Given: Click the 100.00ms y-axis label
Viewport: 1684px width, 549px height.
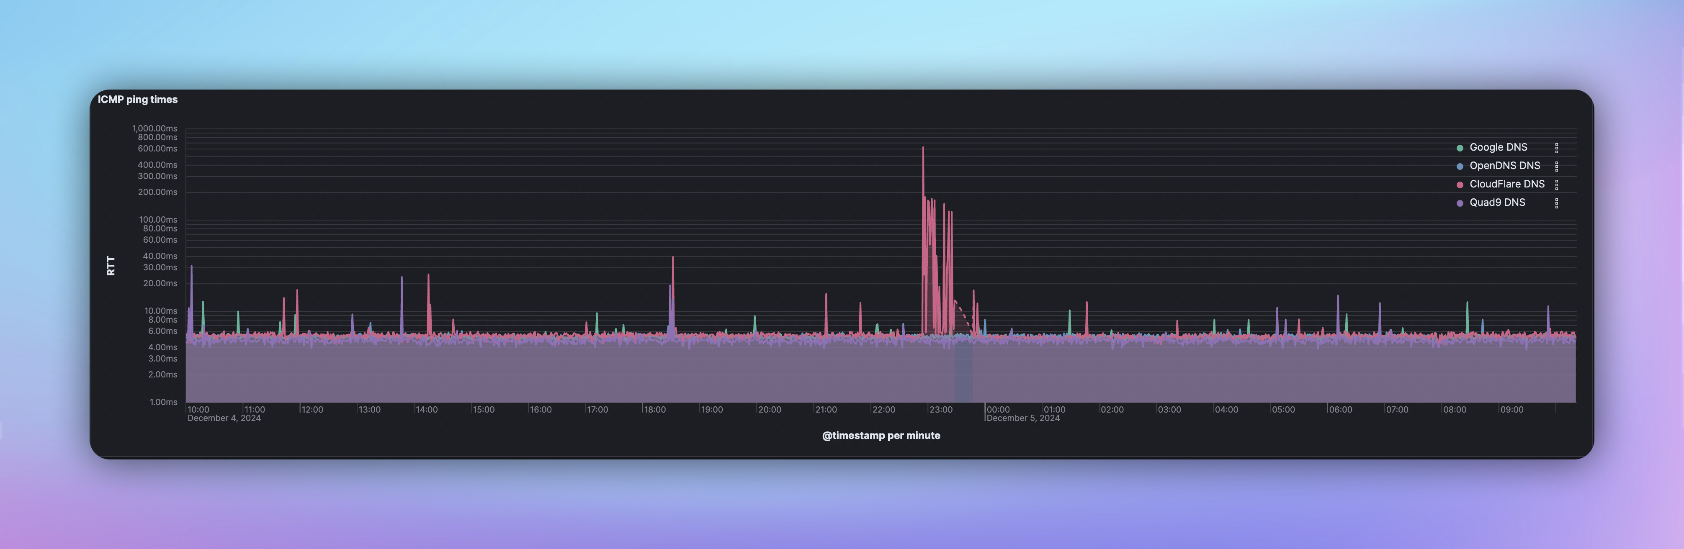Looking at the screenshot, I should click(x=157, y=220).
